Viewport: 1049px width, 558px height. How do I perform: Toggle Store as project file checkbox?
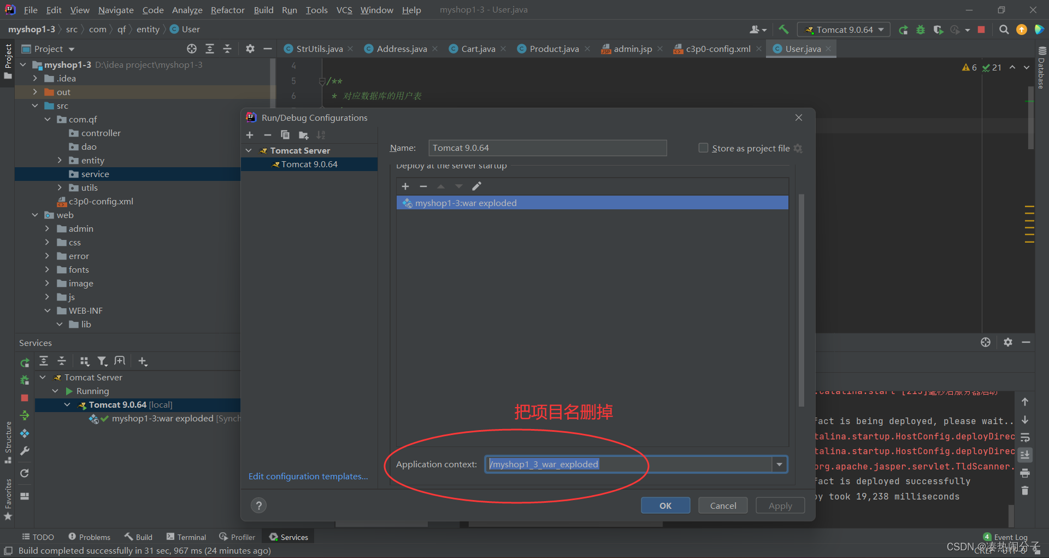point(704,148)
